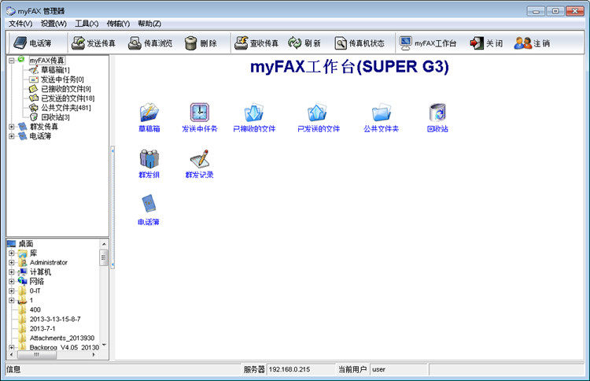Select 回收站[3] in the tree
590x381 pixels.
[x=55, y=117]
